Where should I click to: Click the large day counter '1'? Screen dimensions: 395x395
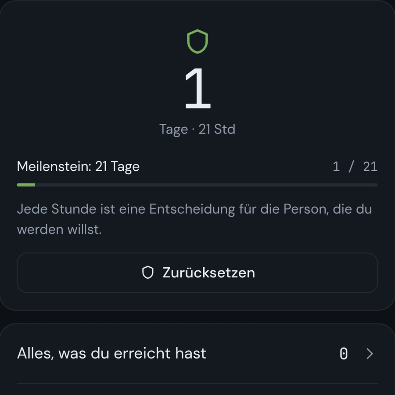198,88
